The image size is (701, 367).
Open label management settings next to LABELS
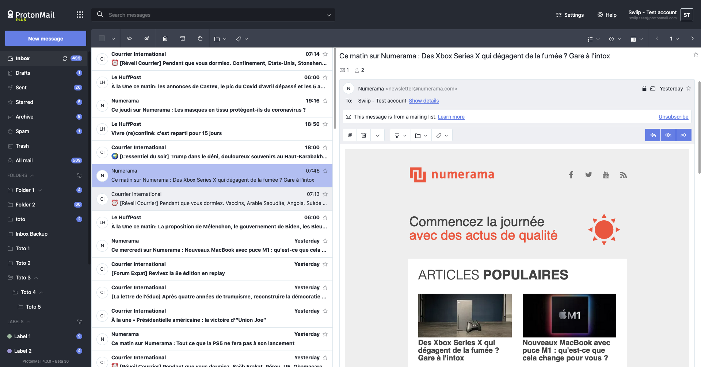click(79, 322)
